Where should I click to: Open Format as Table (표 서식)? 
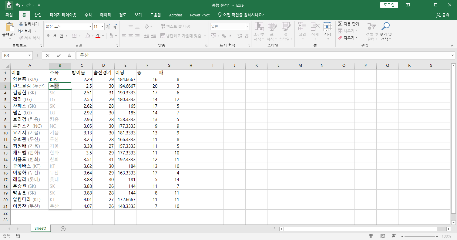(x=272, y=32)
